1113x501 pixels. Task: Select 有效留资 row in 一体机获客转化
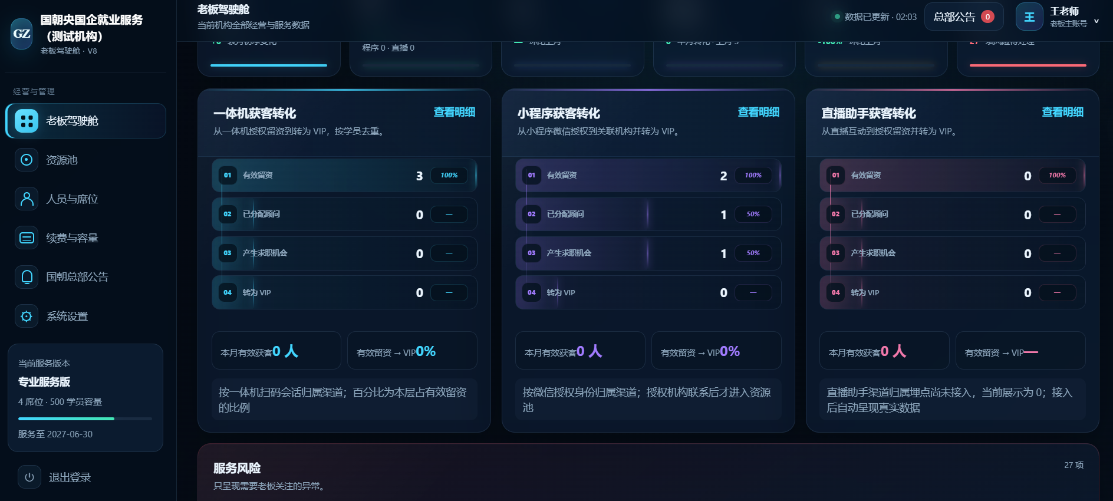pyautogui.click(x=344, y=175)
